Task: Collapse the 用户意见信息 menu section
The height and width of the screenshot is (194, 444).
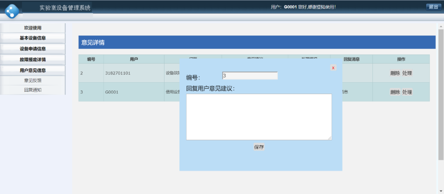Action: pos(33,71)
